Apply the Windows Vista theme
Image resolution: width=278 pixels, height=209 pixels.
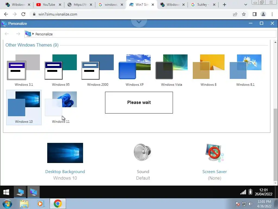pos(172,70)
